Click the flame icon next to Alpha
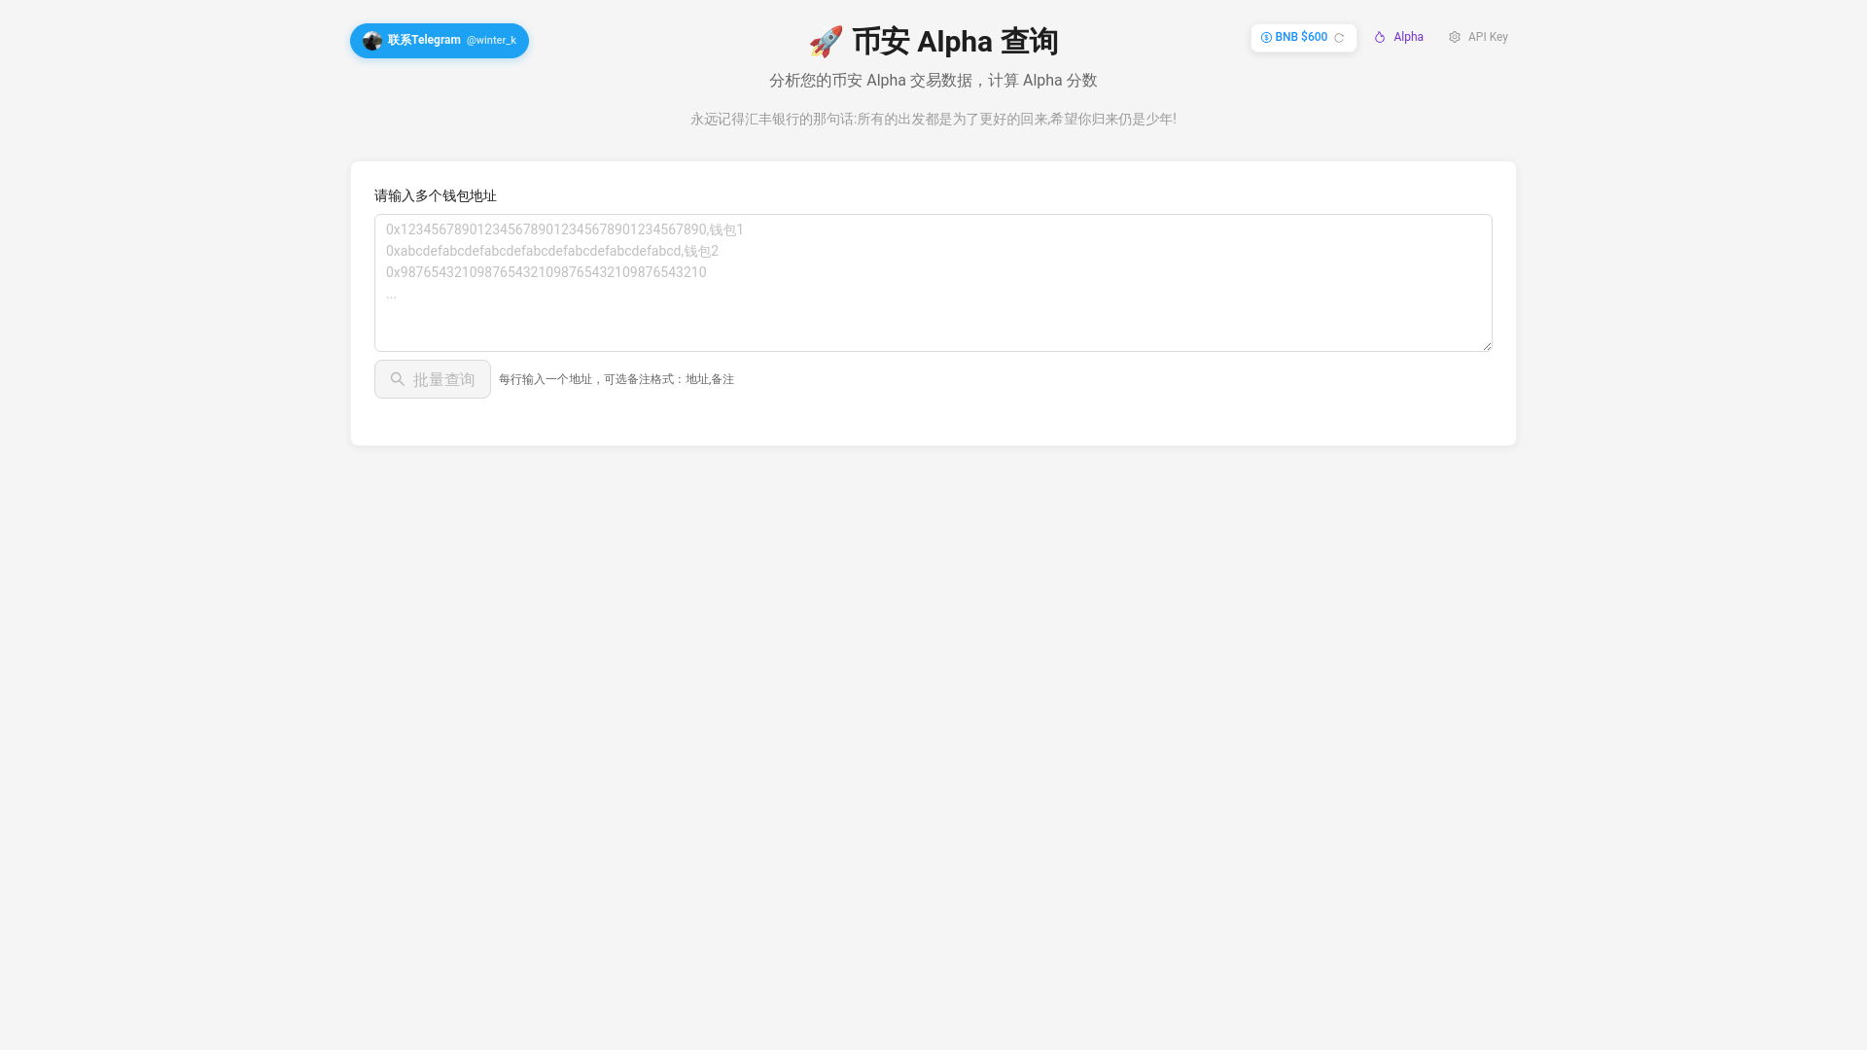1867x1050 pixels. [x=1380, y=37]
